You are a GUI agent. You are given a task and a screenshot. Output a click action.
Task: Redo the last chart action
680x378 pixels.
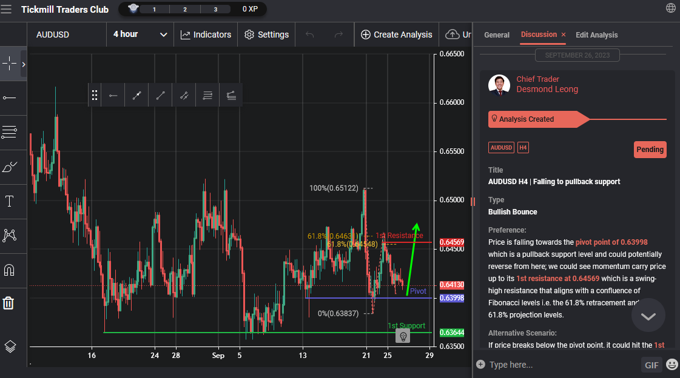(x=338, y=35)
